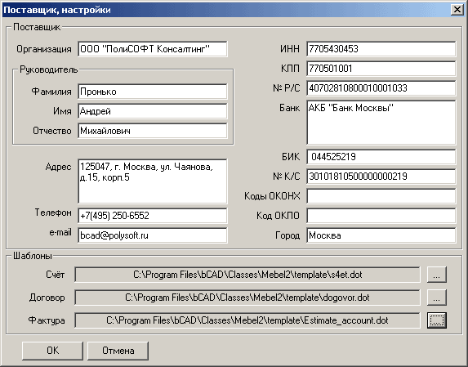
Task: Click the Банк text area
Action: [x=381, y=123]
